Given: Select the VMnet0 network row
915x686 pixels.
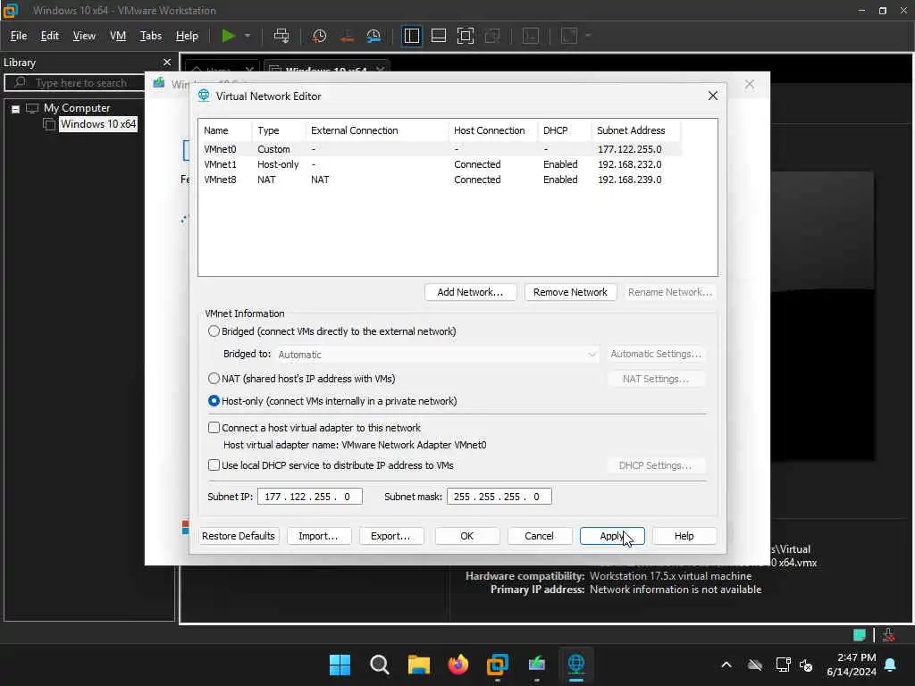Looking at the screenshot, I should click(x=441, y=149).
